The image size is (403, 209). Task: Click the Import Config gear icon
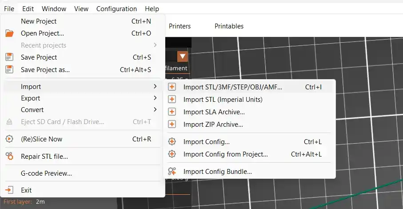coord(172,142)
